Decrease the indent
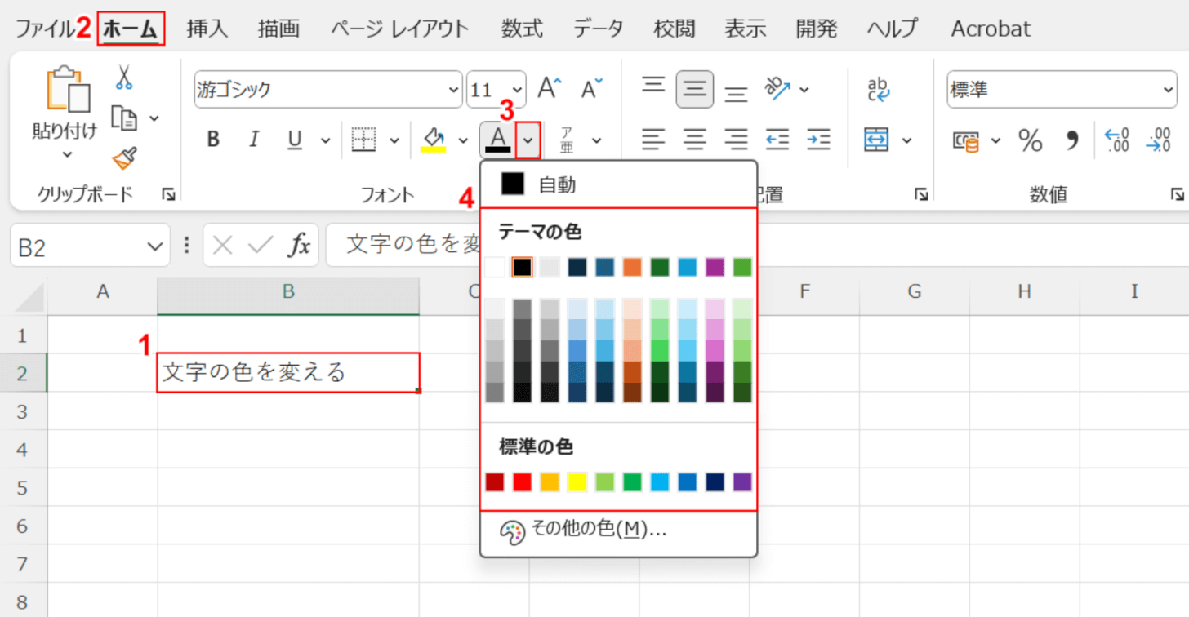This screenshot has height=617, width=1189. click(x=777, y=140)
